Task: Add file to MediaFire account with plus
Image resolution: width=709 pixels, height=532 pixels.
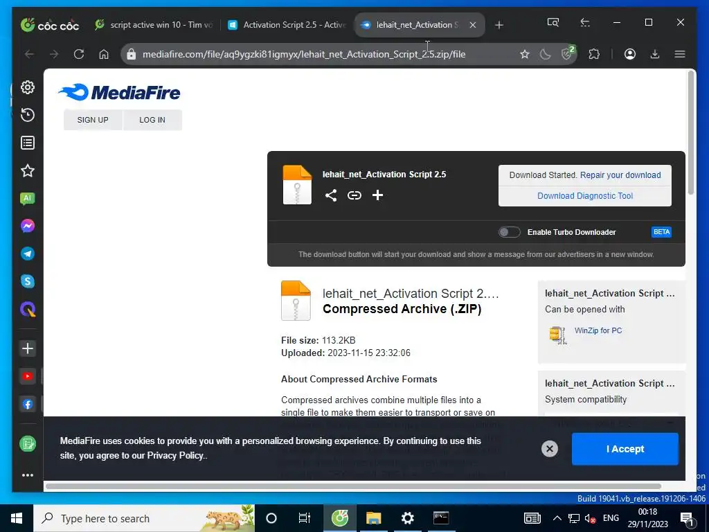Action: pyautogui.click(x=377, y=195)
